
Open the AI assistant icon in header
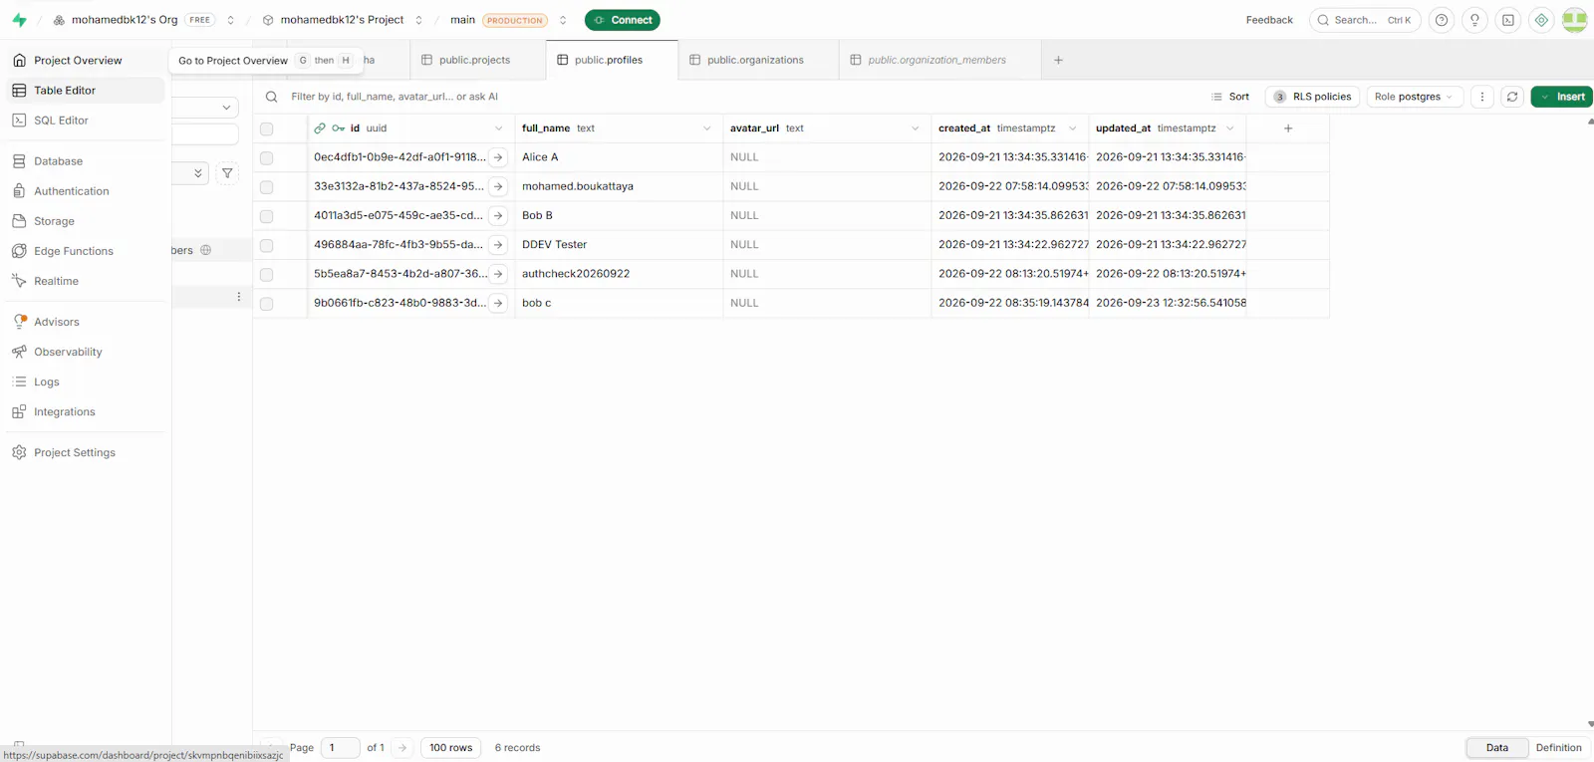pos(1541,20)
